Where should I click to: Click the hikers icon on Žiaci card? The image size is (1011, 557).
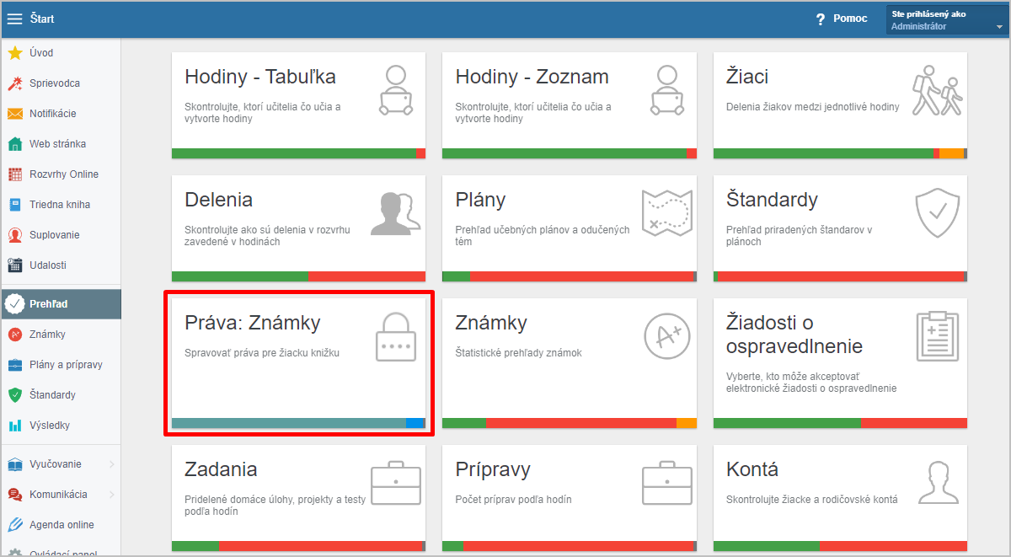click(x=938, y=90)
